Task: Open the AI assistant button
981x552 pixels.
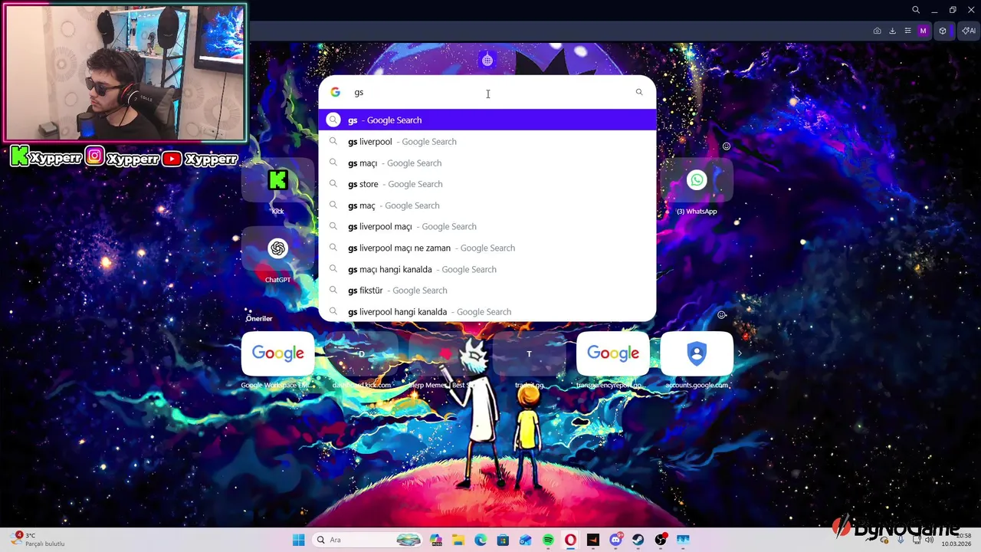Action: [x=969, y=31]
